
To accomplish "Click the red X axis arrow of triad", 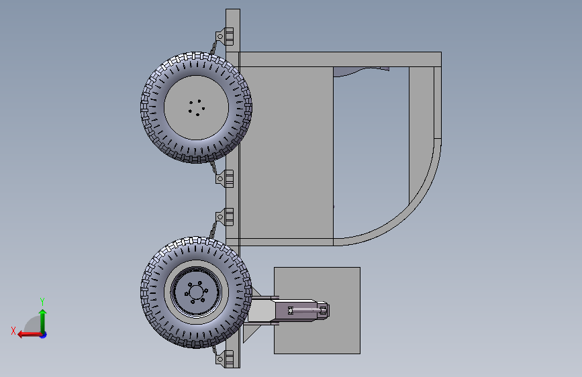I will click(x=29, y=335).
